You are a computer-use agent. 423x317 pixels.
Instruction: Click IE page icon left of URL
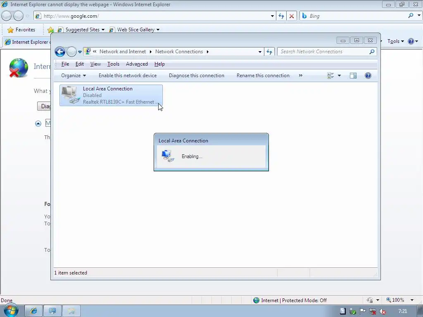(38, 16)
